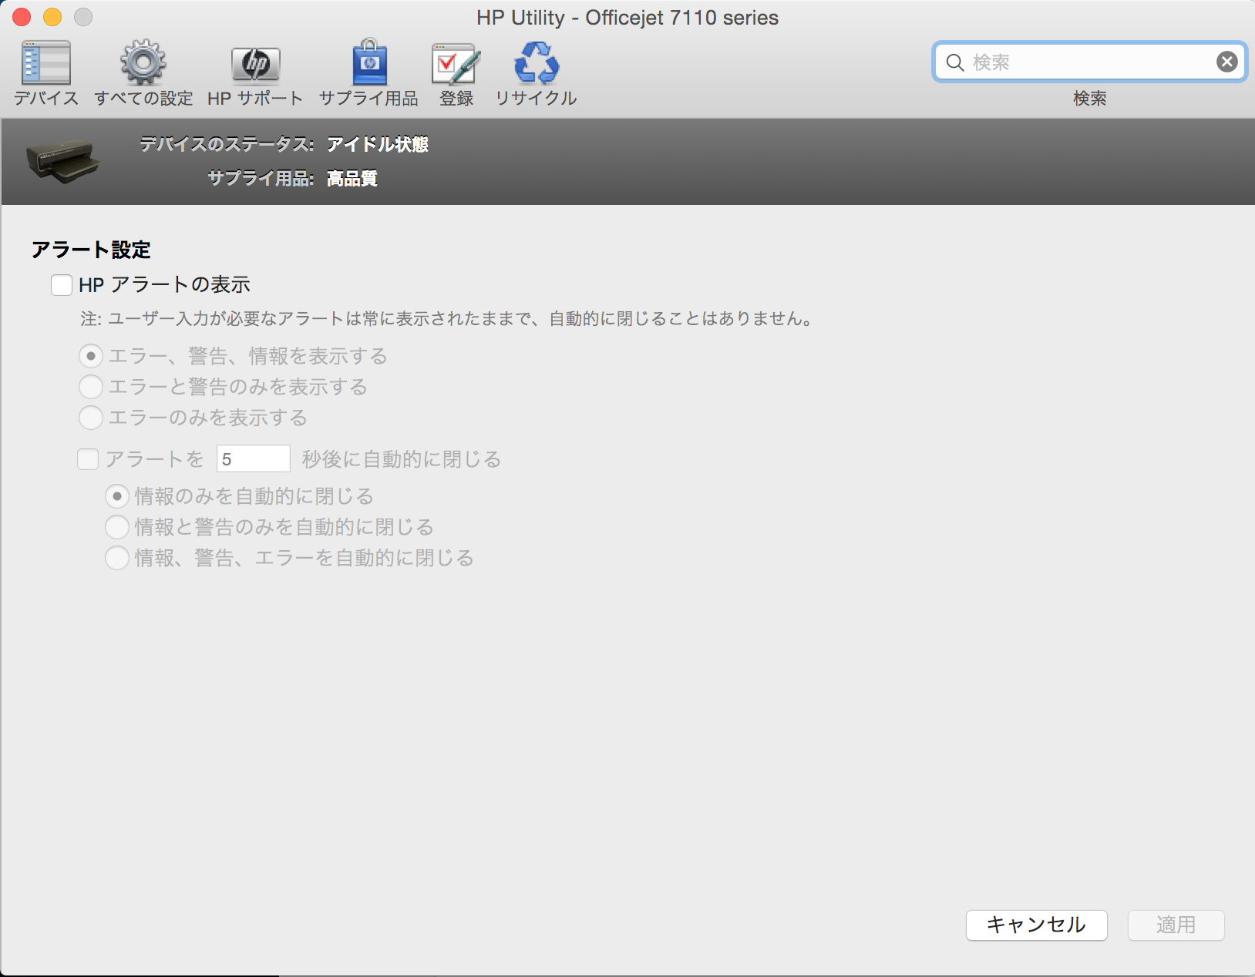The height and width of the screenshot is (977, 1255).
Task: Select 情報のみを自動的に閉じる option
Action: pyautogui.click(x=117, y=496)
